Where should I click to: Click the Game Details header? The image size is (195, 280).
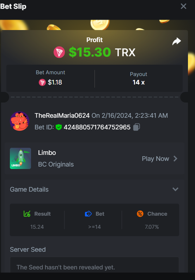(x=29, y=189)
